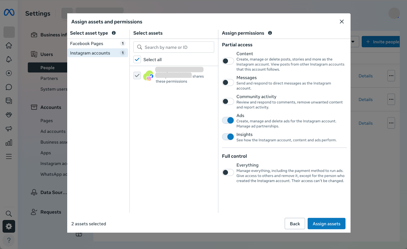The width and height of the screenshot is (407, 249).
Task: Open the three-dot menu in first row
Action: pos(391,76)
